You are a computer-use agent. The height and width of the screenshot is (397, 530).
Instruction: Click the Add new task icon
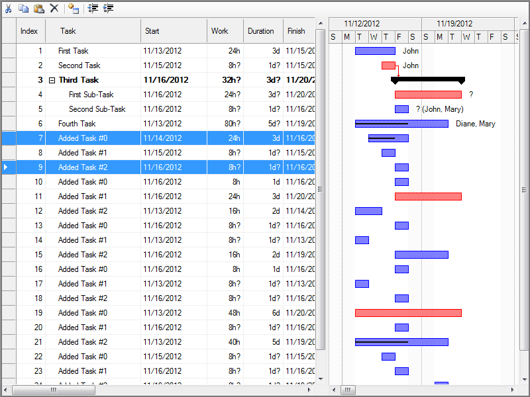click(74, 9)
